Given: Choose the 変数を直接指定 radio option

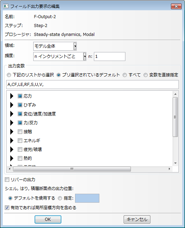Looking at the screenshot, I should pos(145,75).
